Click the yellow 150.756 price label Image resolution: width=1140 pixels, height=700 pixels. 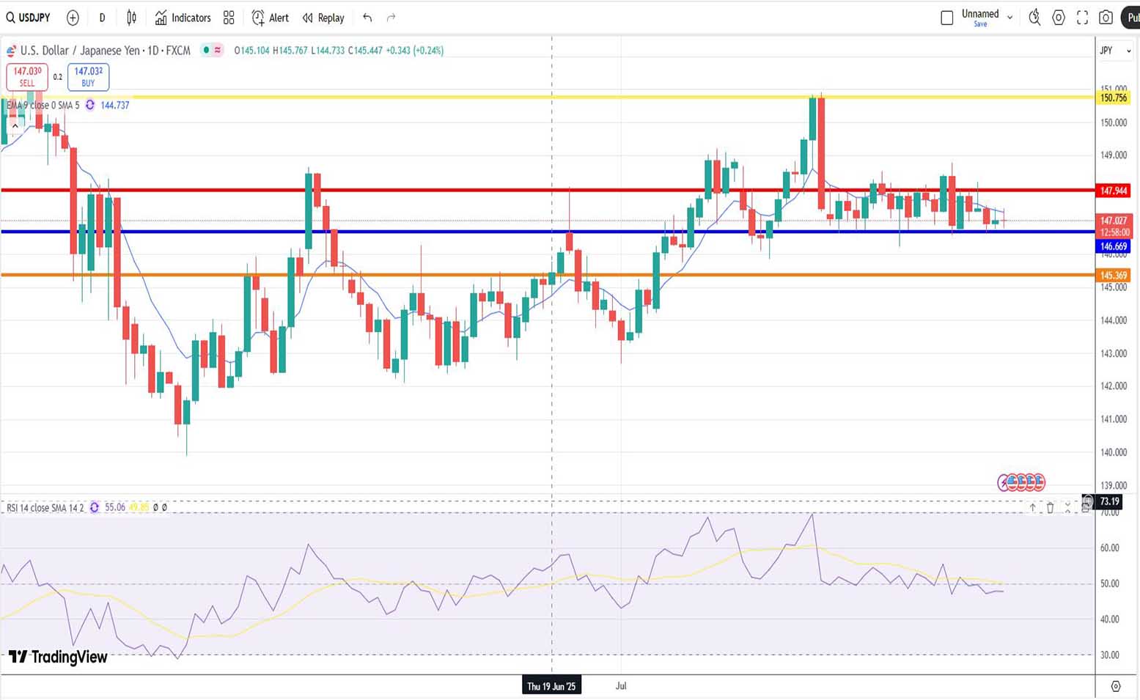point(1114,97)
